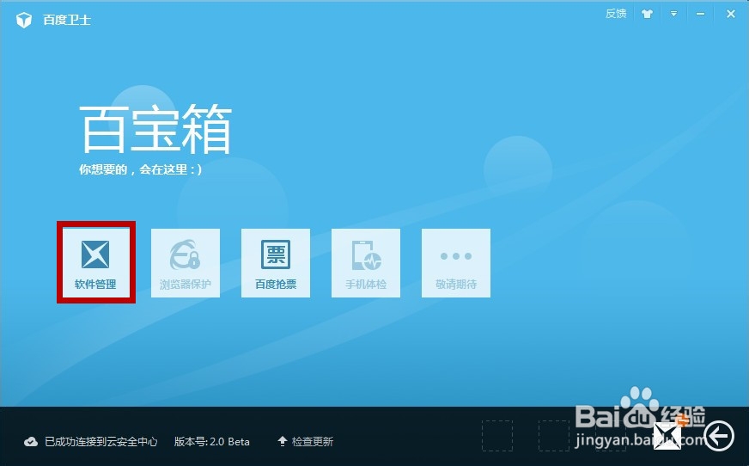This screenshot has width=749, height=466.
Task: Click the 版本号: 2.0 Beta text
Action: pyautogui.click(x=211, y=441)
